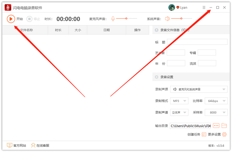
Task: Click the 专辑 album input field
Action: (207, 52)
